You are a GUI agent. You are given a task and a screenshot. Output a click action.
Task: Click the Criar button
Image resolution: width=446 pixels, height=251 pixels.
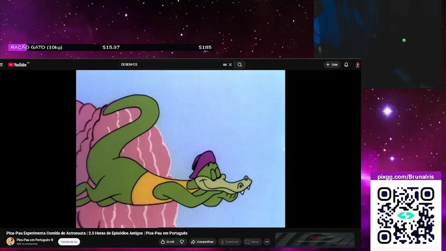coord(332,64)
